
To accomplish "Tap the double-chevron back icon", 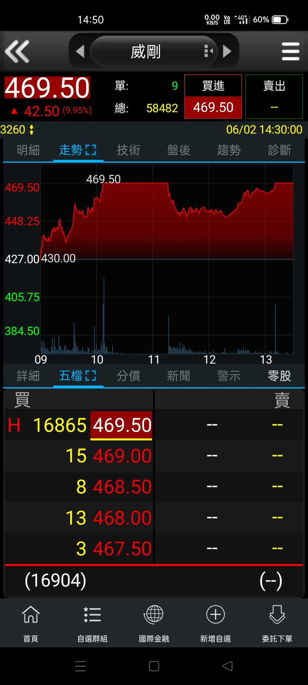I will click(x=17, y=51).
